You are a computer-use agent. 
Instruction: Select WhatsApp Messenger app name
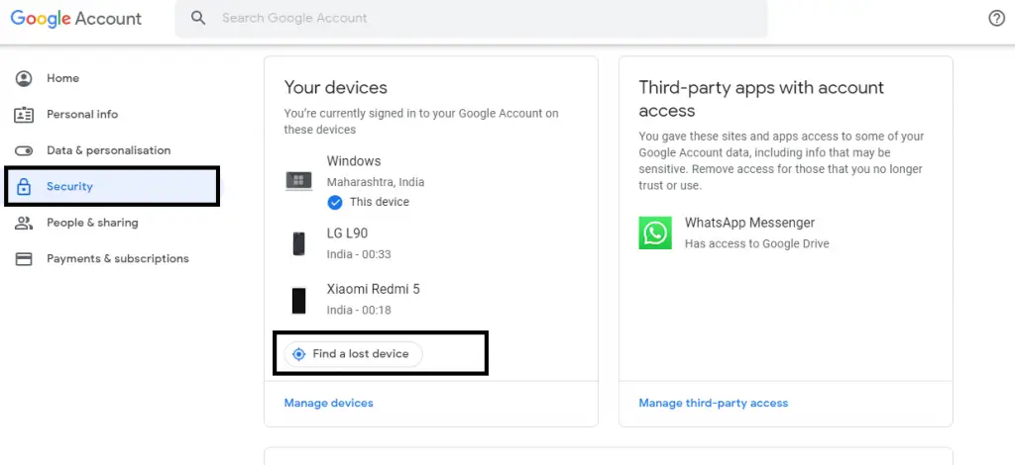pos(749,223)
